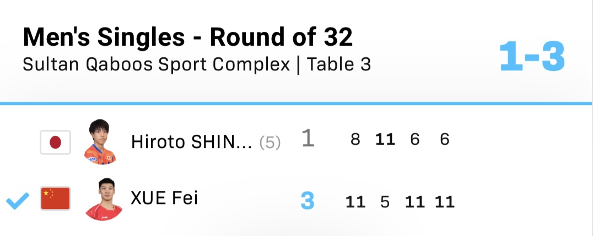
Task: Click Hiroto's fourth game score 6
Action: tap(444, 140)
